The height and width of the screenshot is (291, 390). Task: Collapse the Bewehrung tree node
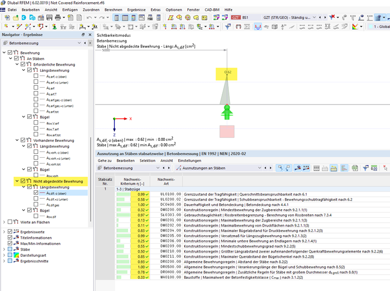[x=4, y=52]
